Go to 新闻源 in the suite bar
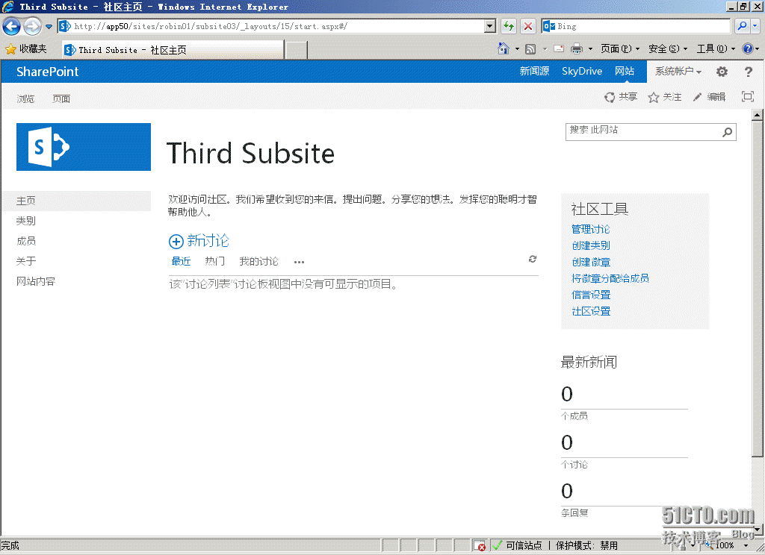The image size is (765, 555). click(534, 71)
